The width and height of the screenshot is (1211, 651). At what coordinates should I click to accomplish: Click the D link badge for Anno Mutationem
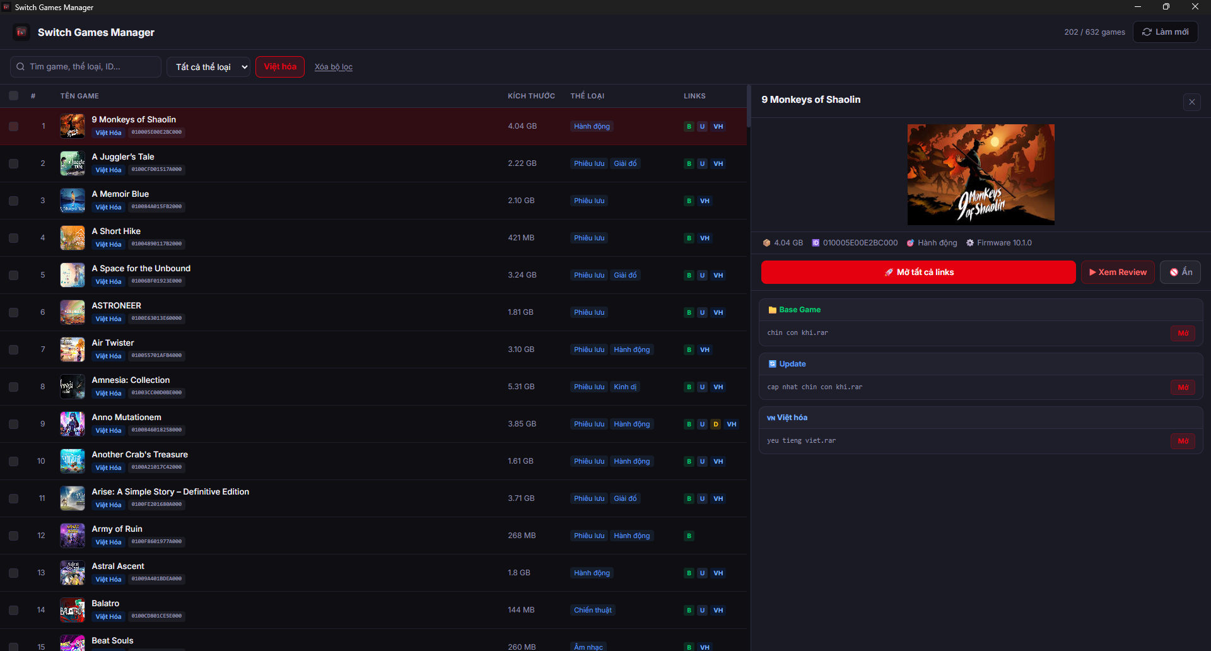click(715, 425)
